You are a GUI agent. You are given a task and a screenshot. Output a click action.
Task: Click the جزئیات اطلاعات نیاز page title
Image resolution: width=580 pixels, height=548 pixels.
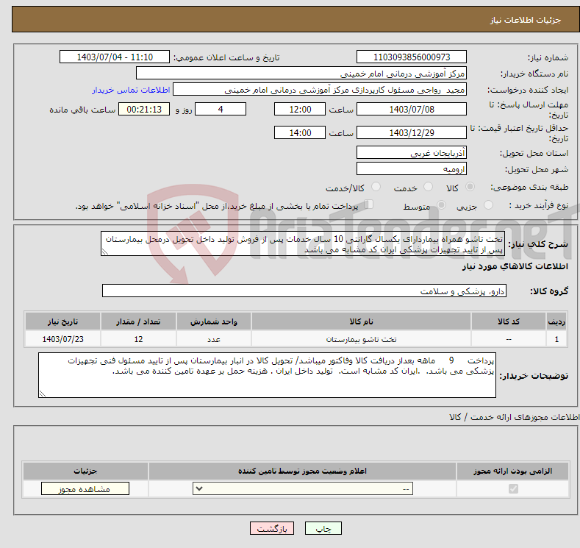click(526, 20)
